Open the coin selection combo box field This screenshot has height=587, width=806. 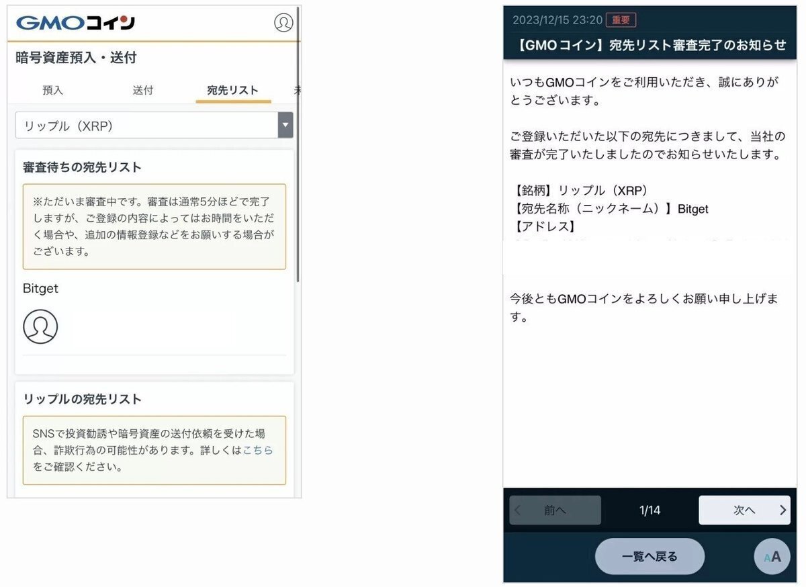point(148,126)
